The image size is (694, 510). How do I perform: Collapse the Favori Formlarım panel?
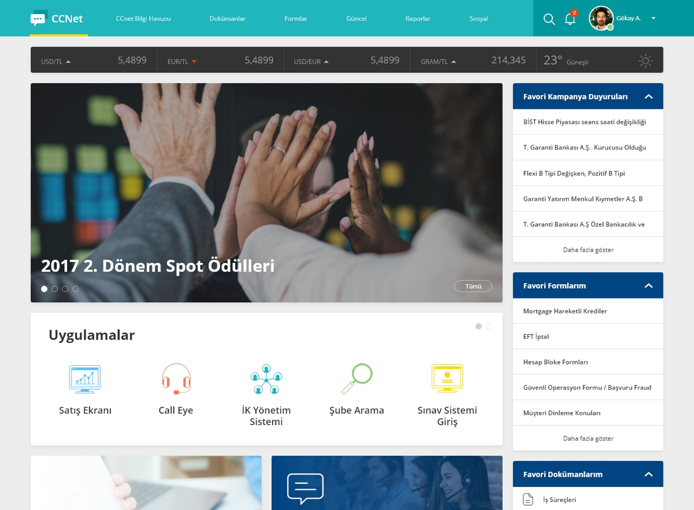(648, 285)
